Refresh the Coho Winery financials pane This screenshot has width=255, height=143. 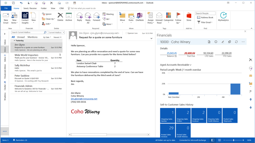coord(236,42)
